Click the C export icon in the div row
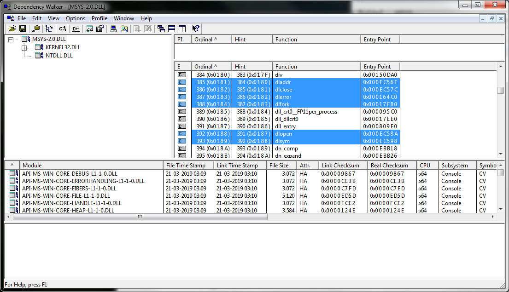 click(x=182, y=75)
